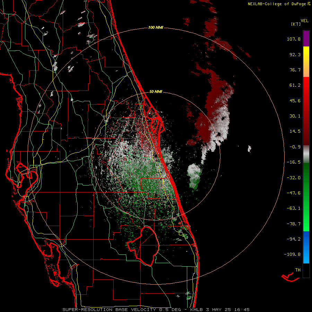Click the small isolated white echo offshore east

click(x=249, y=148)
